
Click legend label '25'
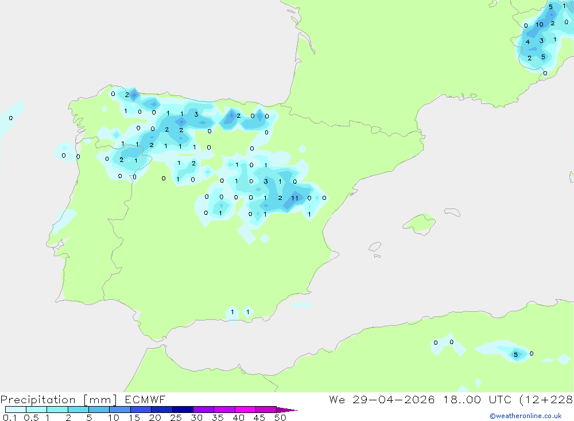[176, 418]
